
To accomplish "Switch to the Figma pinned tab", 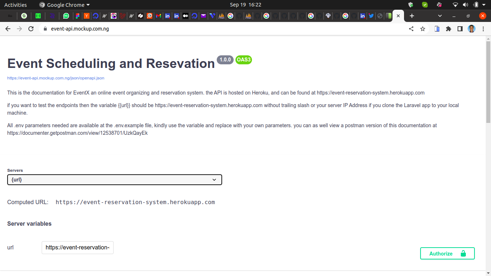I will (77, 16).
